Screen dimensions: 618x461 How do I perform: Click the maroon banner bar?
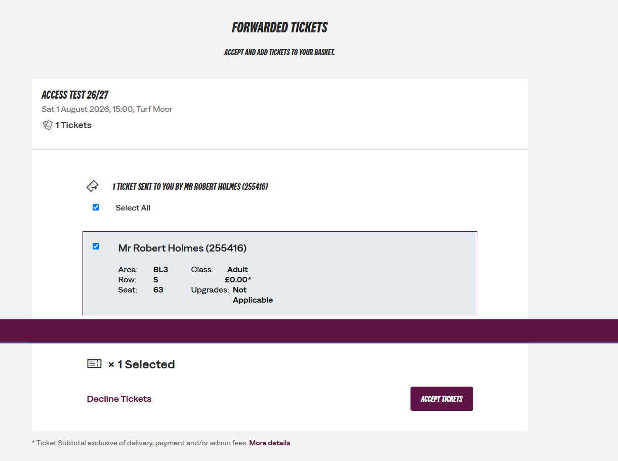(309, 331)
